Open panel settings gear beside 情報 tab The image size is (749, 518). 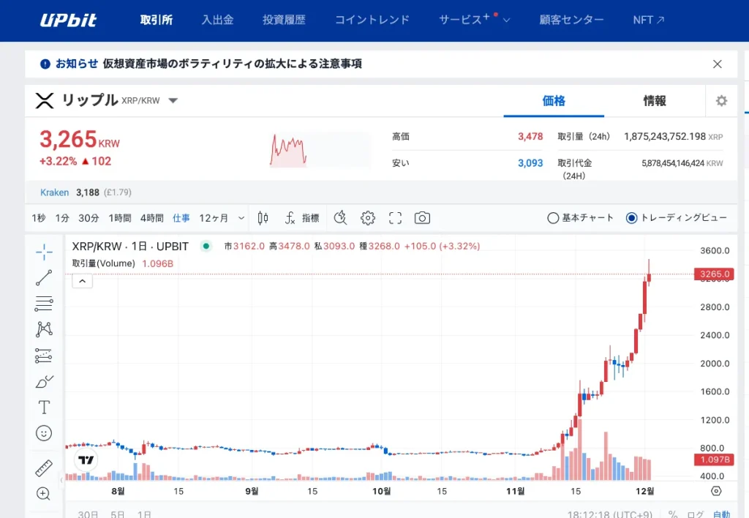click(721, 101)
